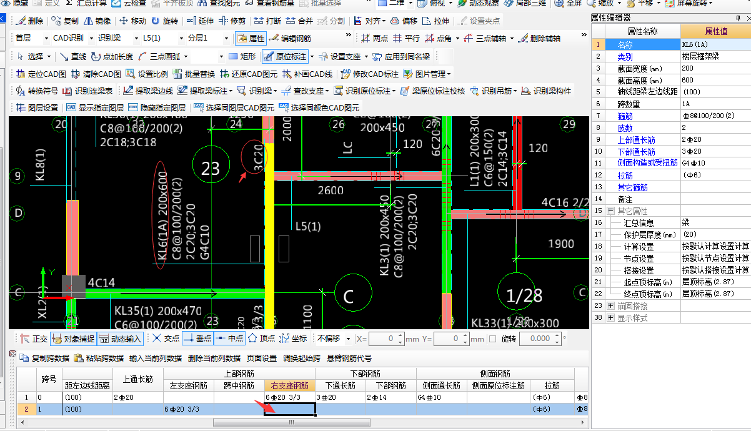This screenshot has width=751, height=431.
Task: Pick the 旋转 rotate tool
Action: tap(164, 21)
